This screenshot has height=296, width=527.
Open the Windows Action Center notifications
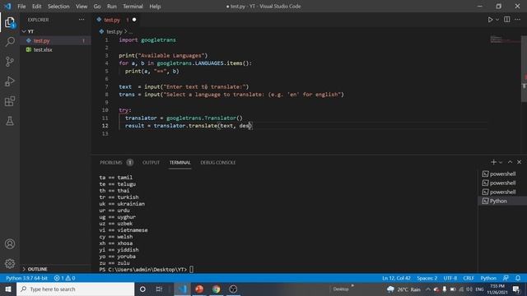[x=516, y=289]
